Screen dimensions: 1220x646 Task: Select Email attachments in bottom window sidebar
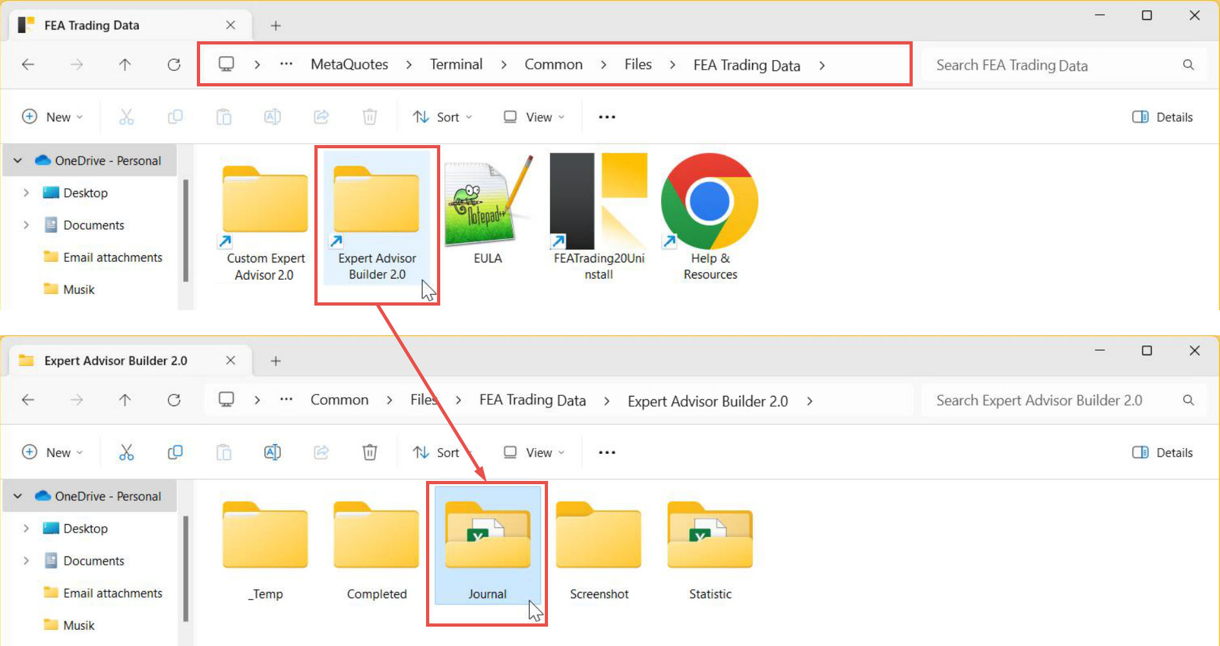click(x=103, y=593)
